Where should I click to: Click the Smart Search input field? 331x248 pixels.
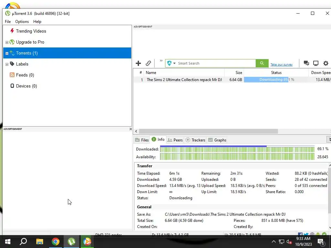(x=216, y=63)
